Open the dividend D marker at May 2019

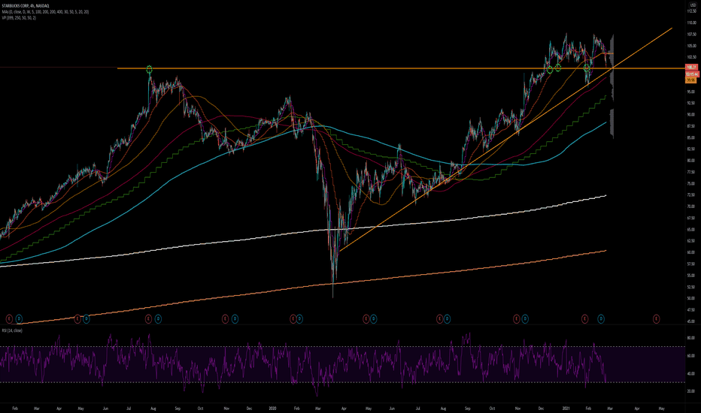(x=86, y=318)
